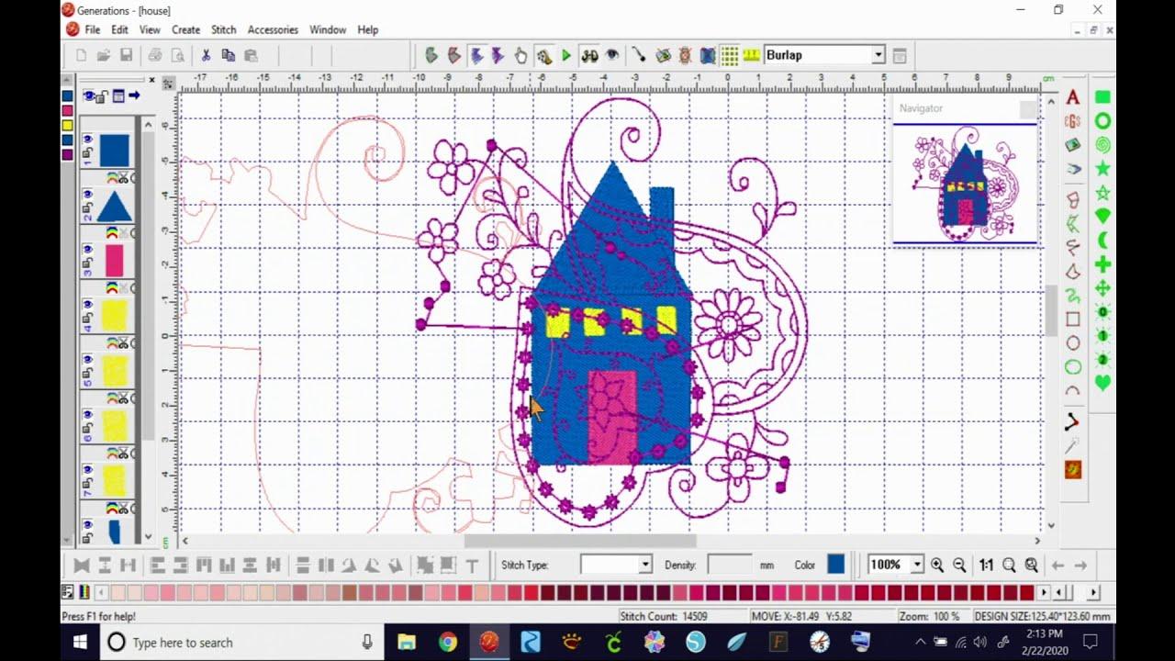This screenshot has width=1175, height=661.
Task: Select the green heart shape tool
Action: [1102, 384]
